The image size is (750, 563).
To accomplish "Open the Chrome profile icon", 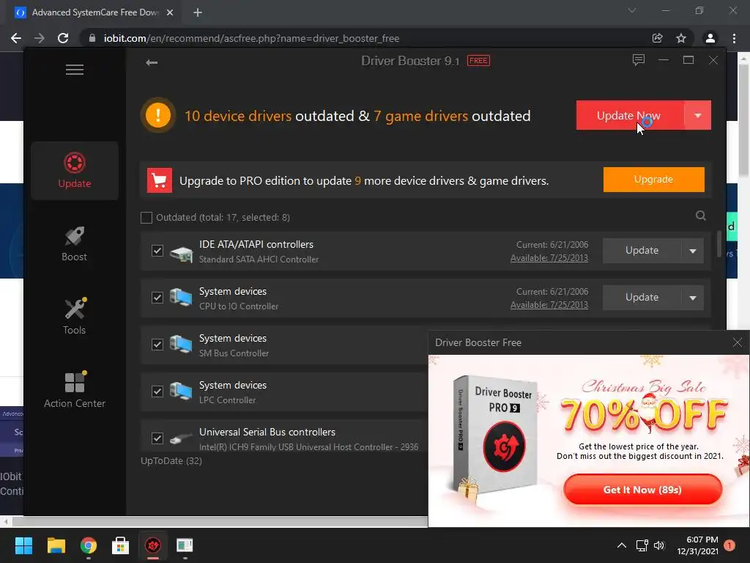I will (x=710, y=38).
